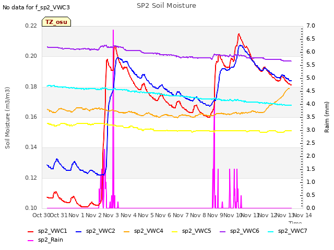Screen dimensions: 334x250
Task: Click the sp2_VWC1 legend entry
Action: pyautogui.click(x=47, y=231)
